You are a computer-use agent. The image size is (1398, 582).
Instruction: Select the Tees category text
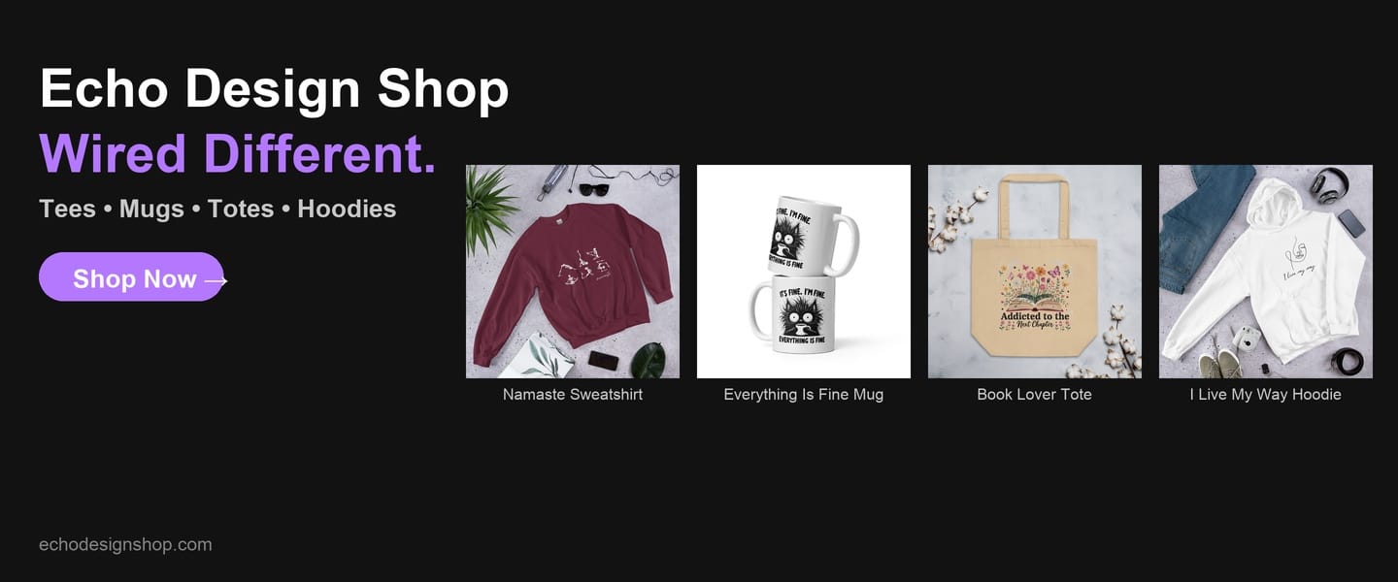click(x=67, y=209)
